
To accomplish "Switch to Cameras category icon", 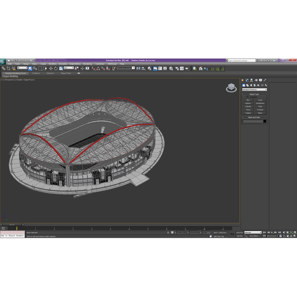I will click(x=255, y=86).
